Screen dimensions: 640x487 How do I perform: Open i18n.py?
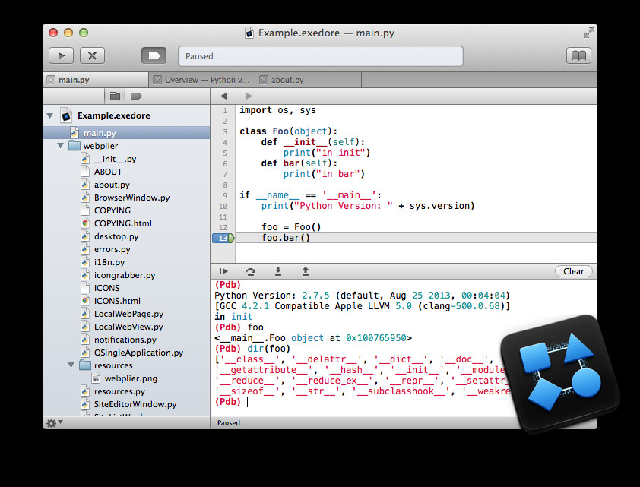(x=109, y=262)
